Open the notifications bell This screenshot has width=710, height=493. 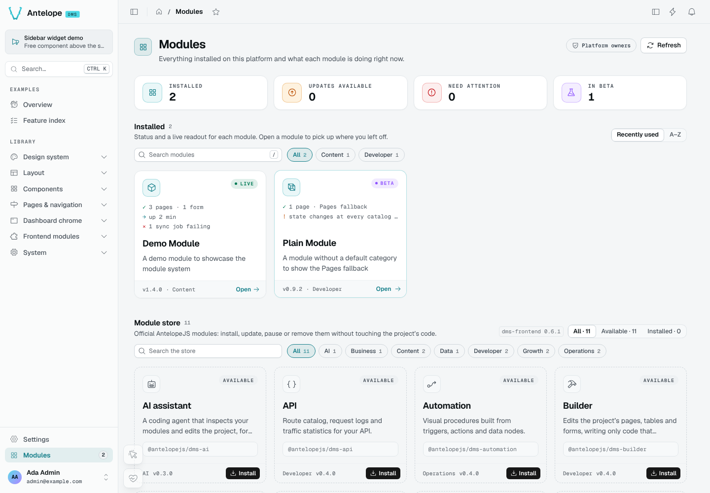pyautogui.click(x=692, y=12)
